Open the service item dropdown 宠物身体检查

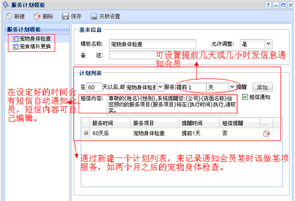pyautogui.click(x=160, y=87)
